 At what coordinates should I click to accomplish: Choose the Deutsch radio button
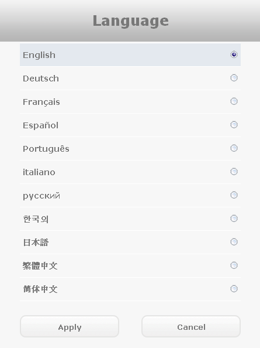pos(234,78)
